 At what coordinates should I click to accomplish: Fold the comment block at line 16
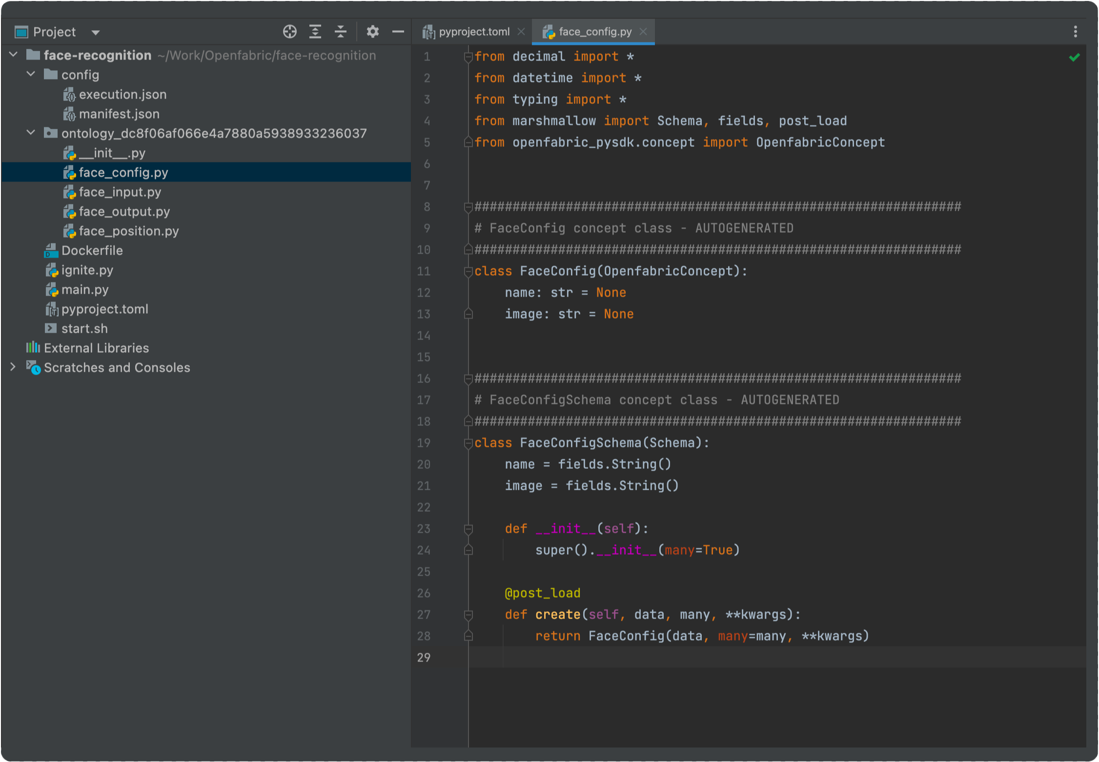pos(468,380)
